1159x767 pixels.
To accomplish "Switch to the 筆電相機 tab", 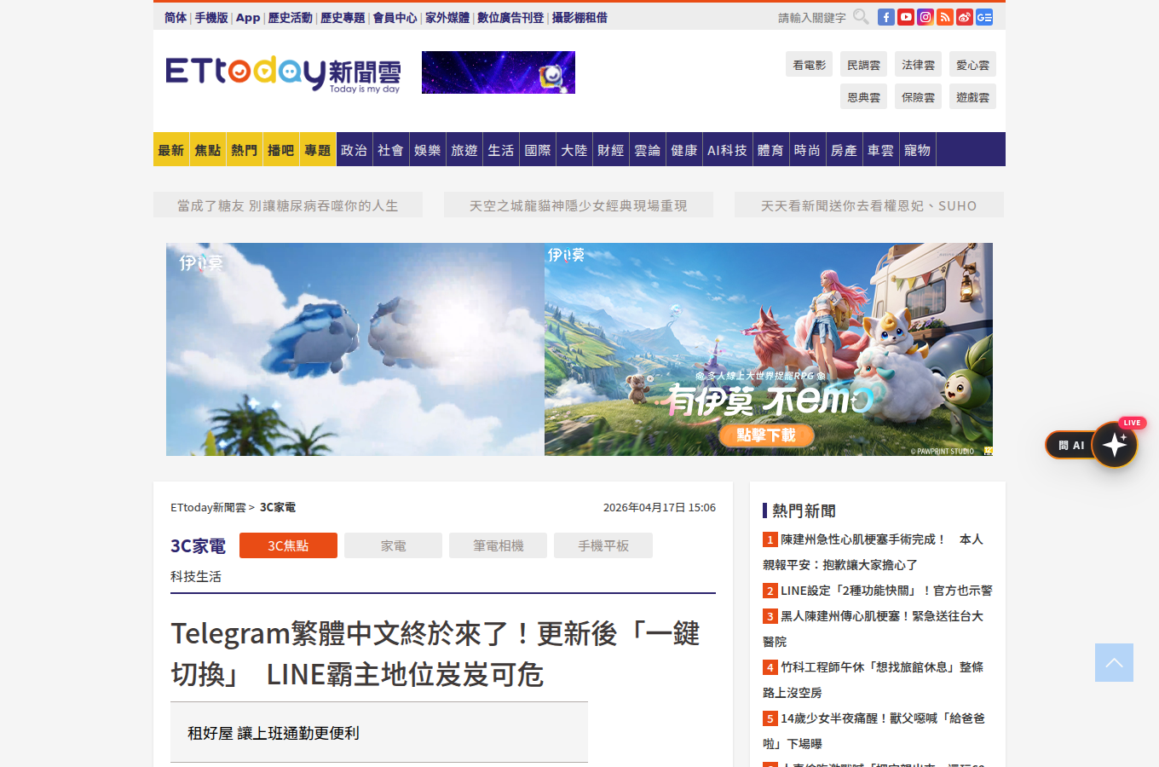I will pos(499,545).
